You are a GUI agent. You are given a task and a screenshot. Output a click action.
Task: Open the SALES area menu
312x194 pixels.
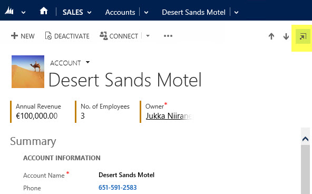coord(77,12)
